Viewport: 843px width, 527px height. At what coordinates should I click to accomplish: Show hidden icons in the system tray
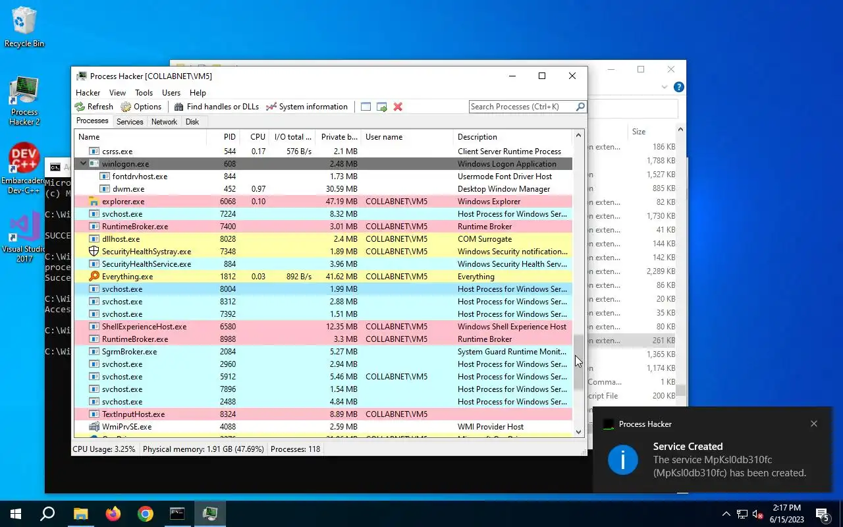point(726,514)
